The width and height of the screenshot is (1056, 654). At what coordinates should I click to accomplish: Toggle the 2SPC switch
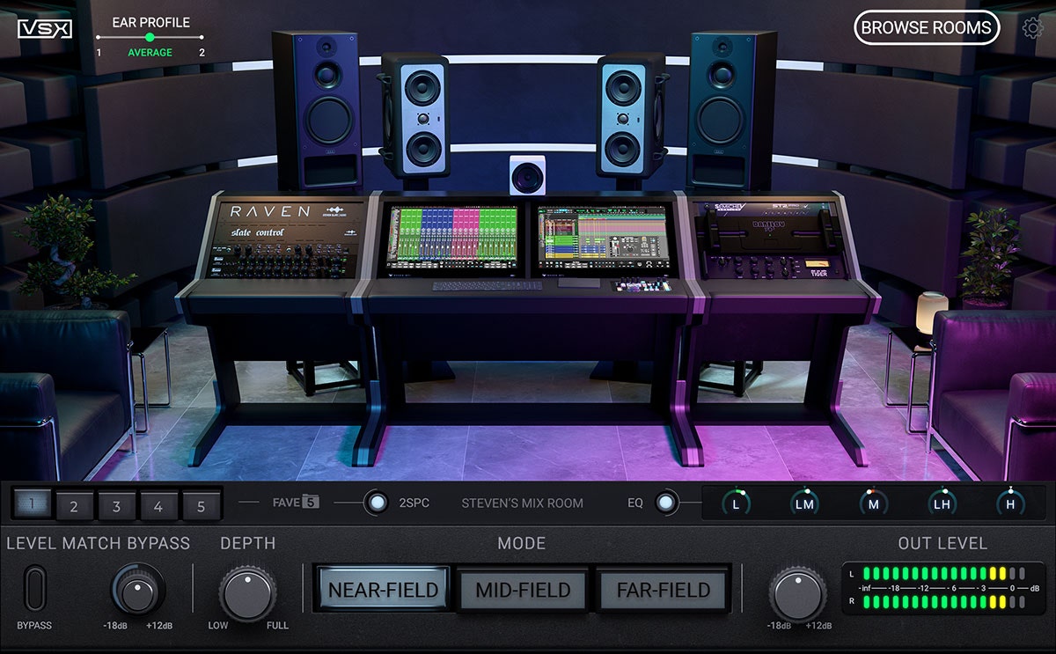[x=377, y=503]
